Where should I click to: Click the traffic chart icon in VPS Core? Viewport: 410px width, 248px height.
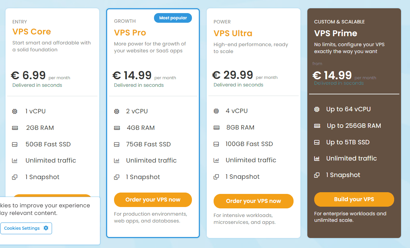14,161
